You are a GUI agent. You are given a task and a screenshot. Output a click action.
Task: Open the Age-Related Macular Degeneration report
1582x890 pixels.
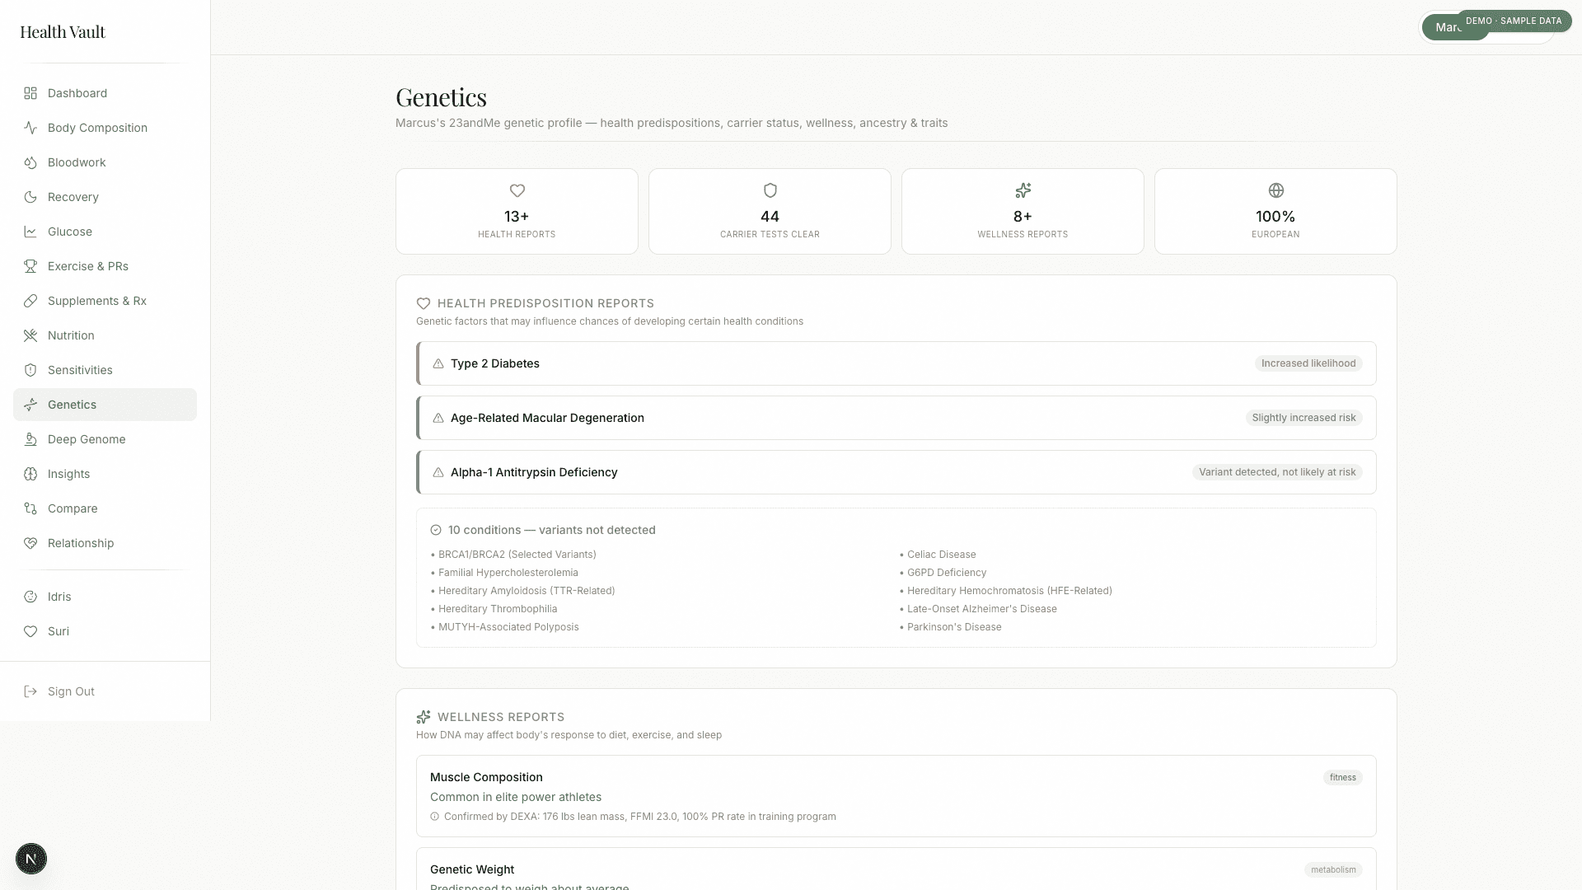pyautogui.click(x=896, y=418)
